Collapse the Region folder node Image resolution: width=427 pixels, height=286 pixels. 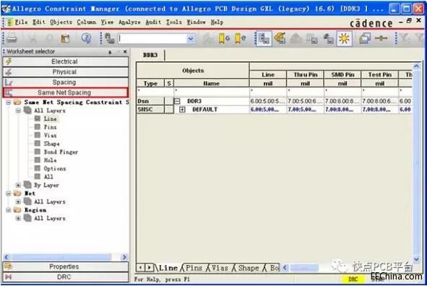(x=9, y=210)
